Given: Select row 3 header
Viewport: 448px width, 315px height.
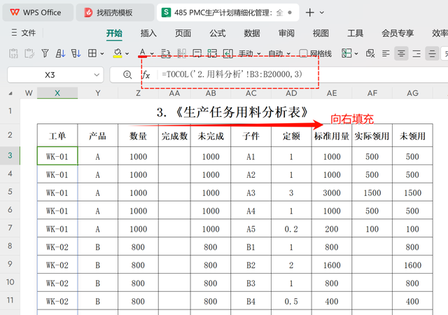Looking at the screenshot, I should (x=10, y=155).
